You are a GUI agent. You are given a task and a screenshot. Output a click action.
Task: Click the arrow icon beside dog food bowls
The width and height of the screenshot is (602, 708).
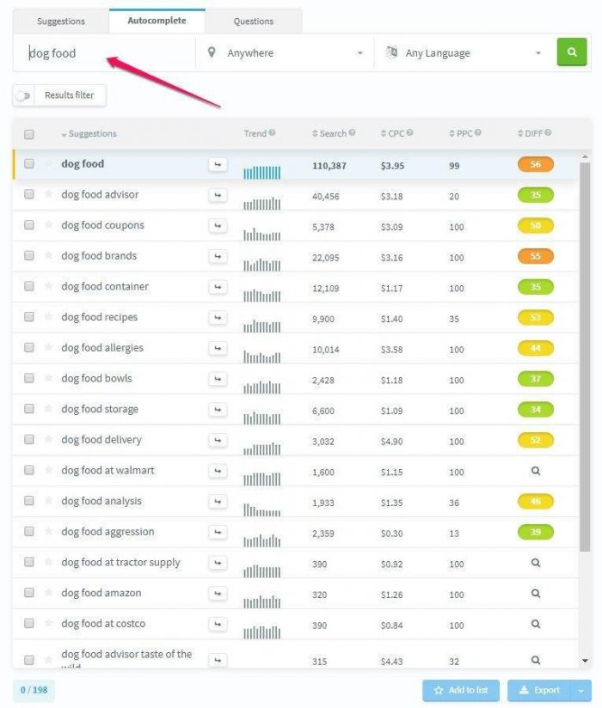pos(218,379)
